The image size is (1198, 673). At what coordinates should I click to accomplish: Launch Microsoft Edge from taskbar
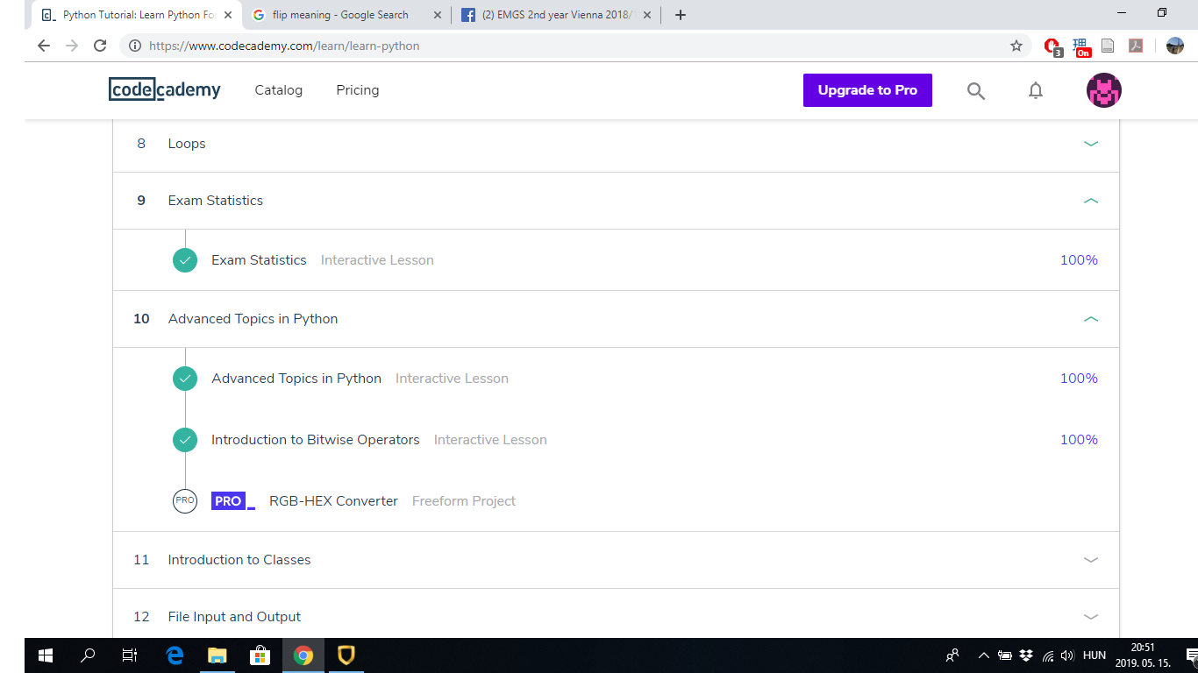coord(175,655)
